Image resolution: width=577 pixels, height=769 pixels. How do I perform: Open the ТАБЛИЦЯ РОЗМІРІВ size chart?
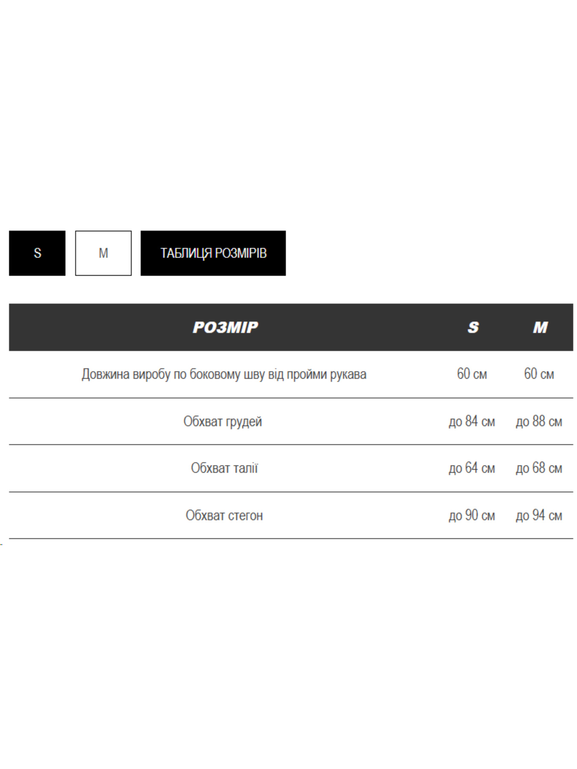[x=213, y=253]
